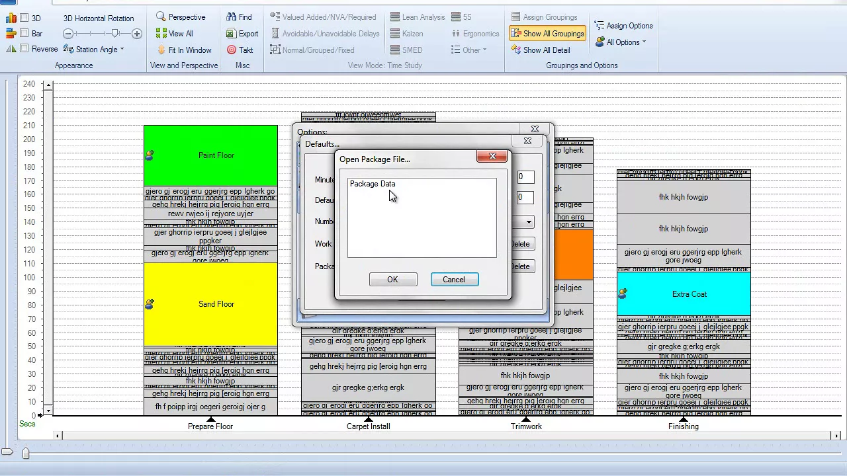Click Show All Detail

pos(540,50)
